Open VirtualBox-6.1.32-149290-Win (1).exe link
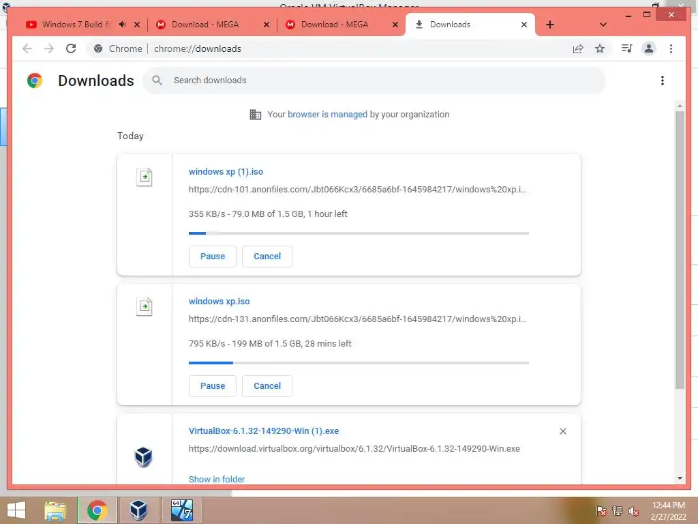The width and height of the screenshot is (698, 524). (x=264, y=431)
